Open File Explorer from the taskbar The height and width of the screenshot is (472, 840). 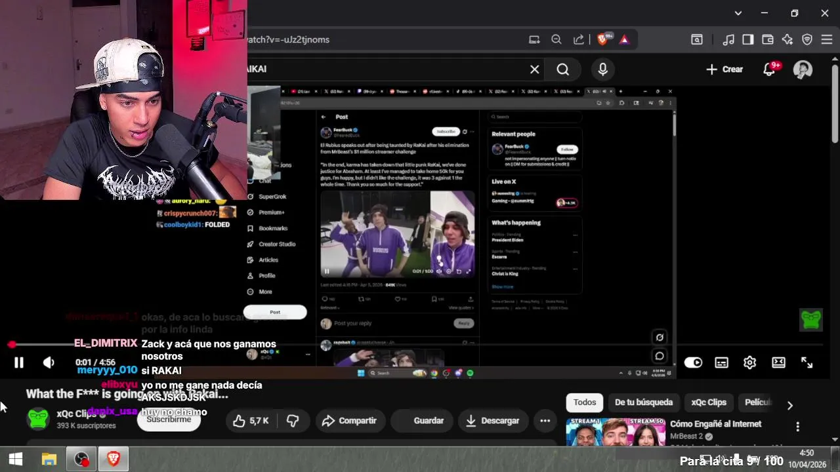point(49,460)
